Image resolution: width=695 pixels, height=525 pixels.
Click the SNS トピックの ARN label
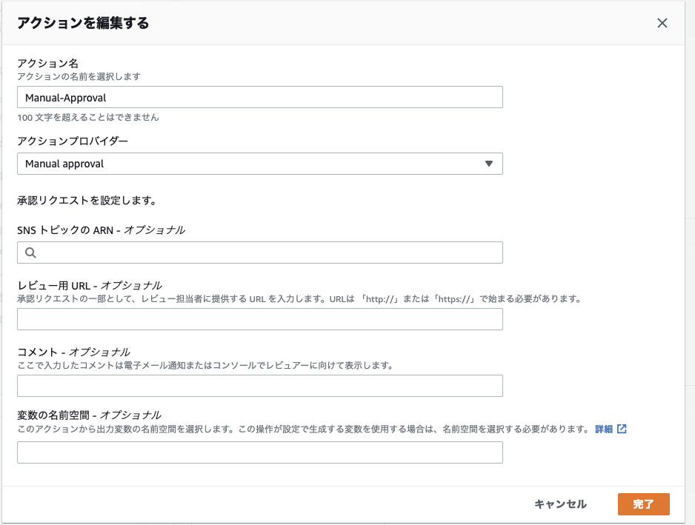tap(101, 230)
